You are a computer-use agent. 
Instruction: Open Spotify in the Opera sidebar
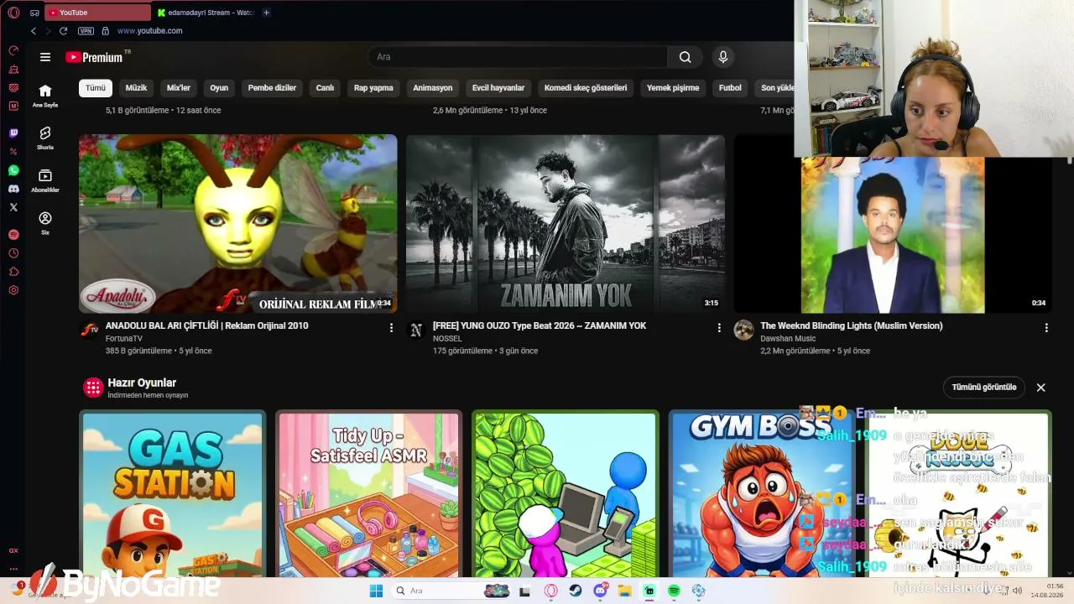point(13,235)
